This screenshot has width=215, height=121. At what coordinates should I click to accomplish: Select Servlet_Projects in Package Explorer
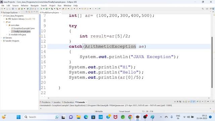click(12, 41)
